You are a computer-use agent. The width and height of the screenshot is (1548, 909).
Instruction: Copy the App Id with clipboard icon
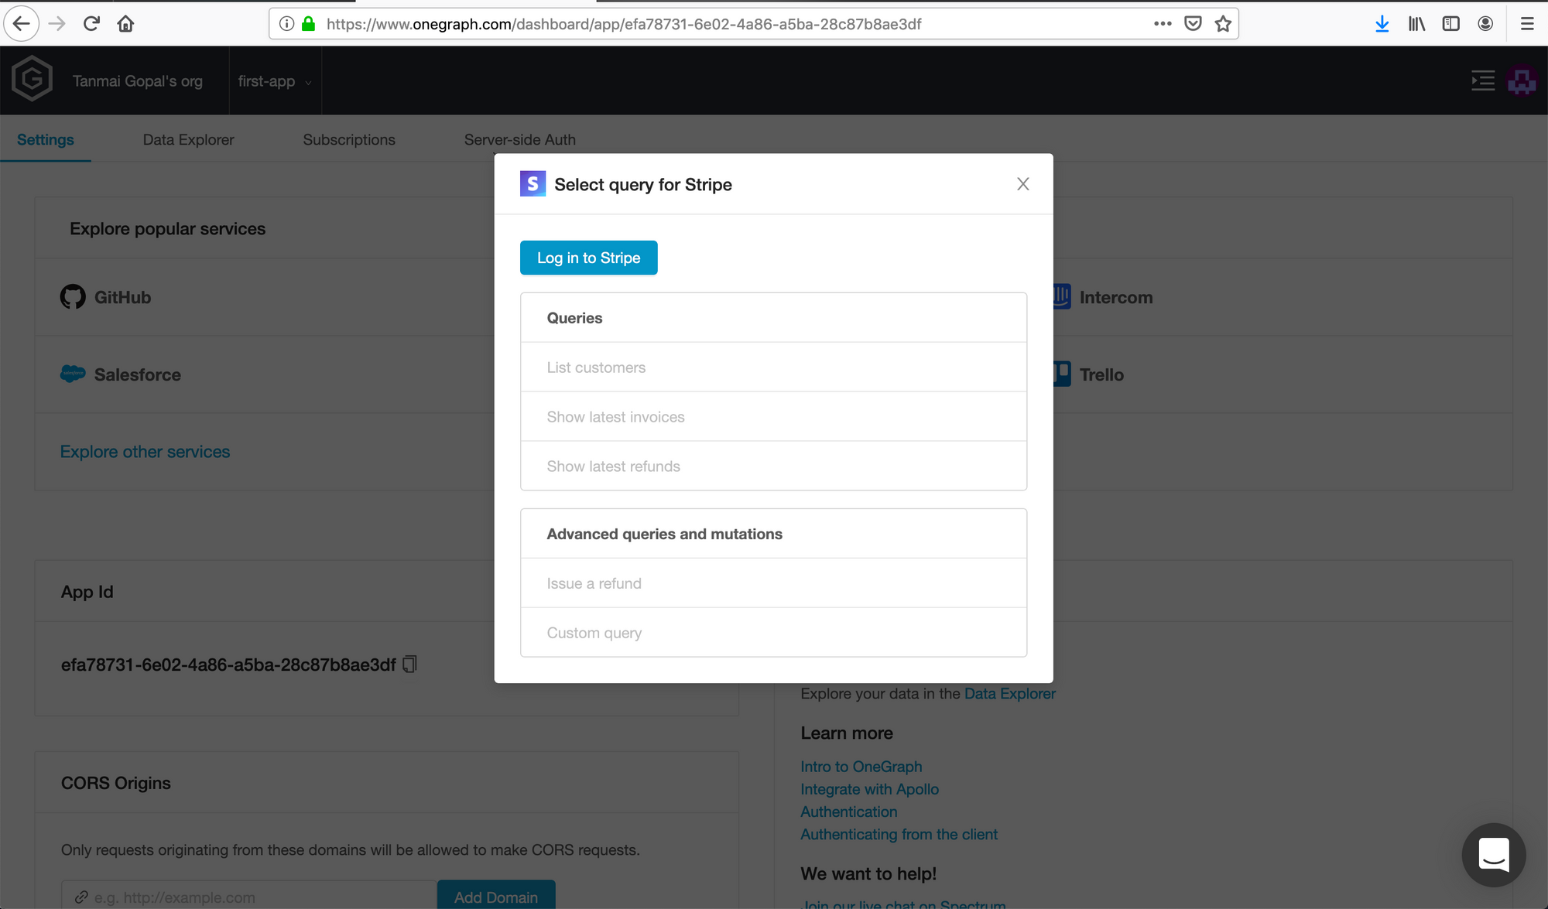coord(410,665)
